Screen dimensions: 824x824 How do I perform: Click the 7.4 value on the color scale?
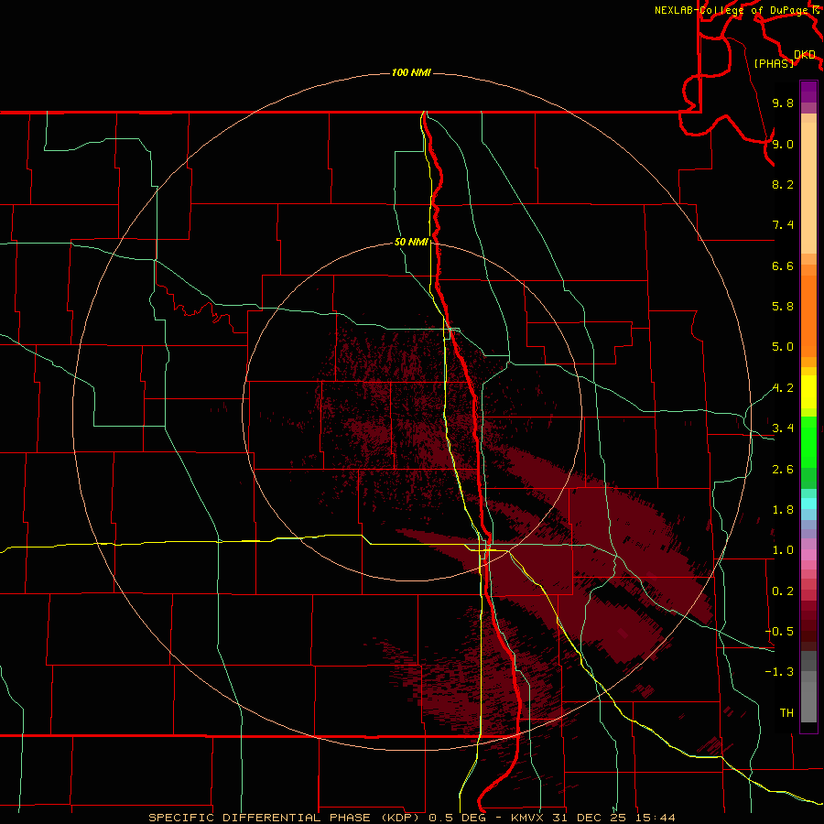[783, 225]
